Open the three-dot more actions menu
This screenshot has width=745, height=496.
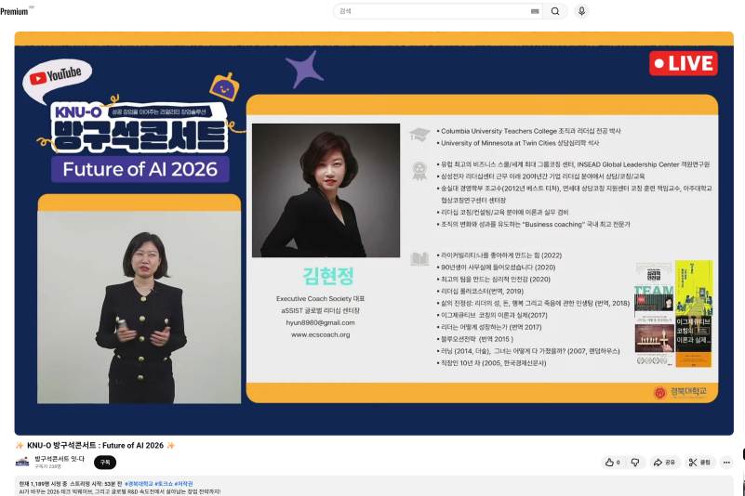coord(726,463)
